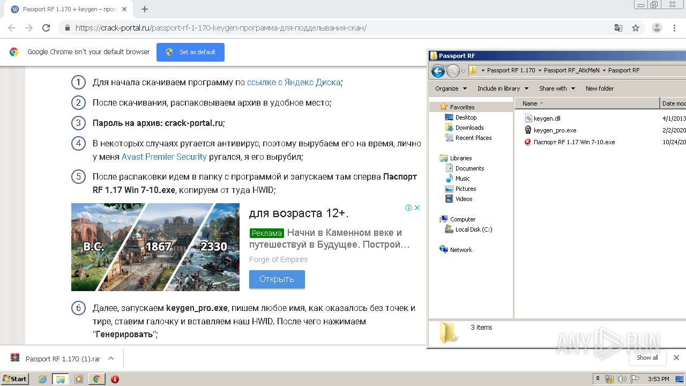
Task: Go back in Explorer window
Action: 438,71
